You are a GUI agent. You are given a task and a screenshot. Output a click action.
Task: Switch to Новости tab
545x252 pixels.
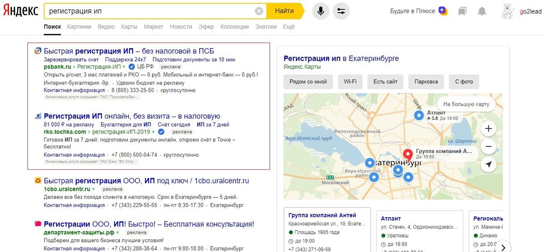(x=181, y=27)
